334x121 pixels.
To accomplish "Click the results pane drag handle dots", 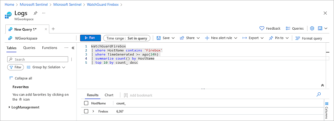I will click(203, 89).
